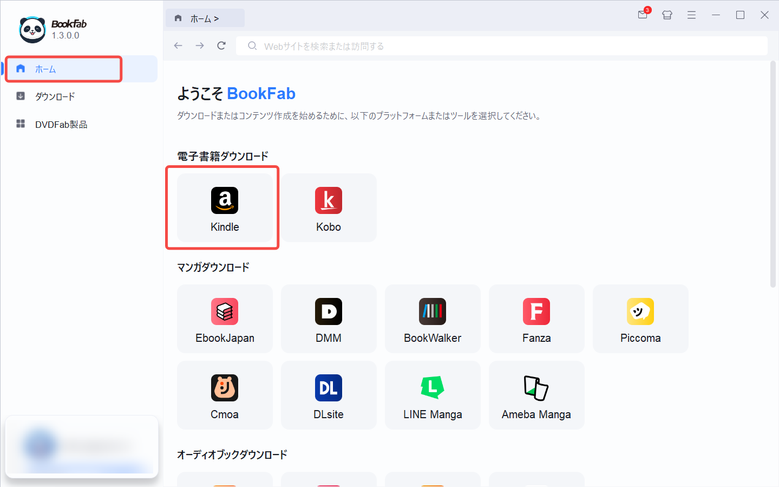
Task: Click the オーディオブックダウンロード heading
Action: (232, 454)
